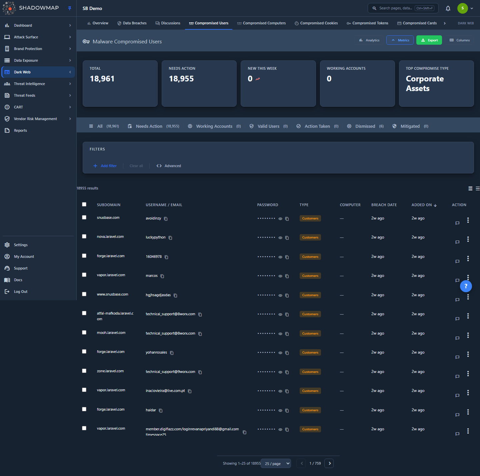Check the row for user 16046978
The image size is (480, 476).
[x=84, y=256]
